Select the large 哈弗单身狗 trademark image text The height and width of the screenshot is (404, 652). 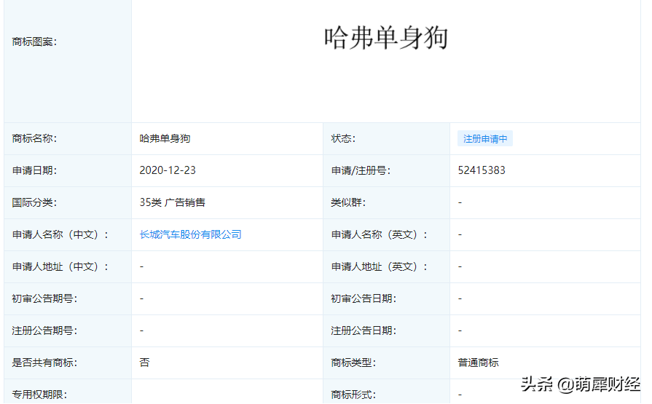tap(386, 38)
